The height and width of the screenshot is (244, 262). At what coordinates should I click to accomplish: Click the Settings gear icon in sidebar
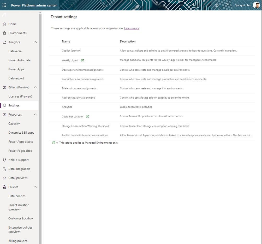coord(4,105)
